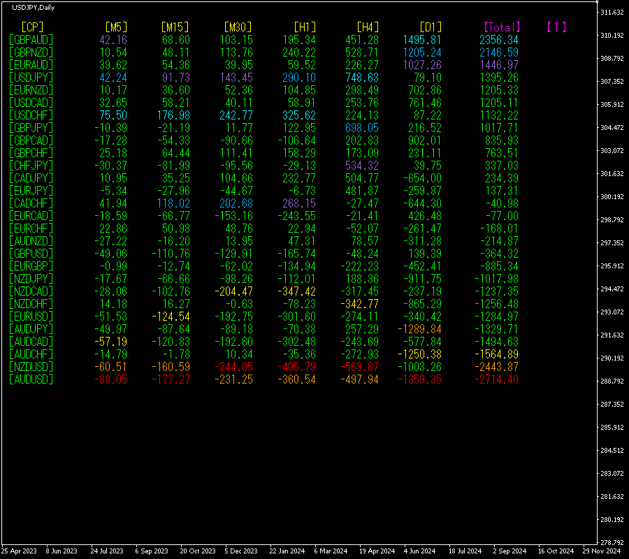This screenshot has width=629, height=559.
Task: Click the 300.192 price scale level
Action: pyautogui.click(x=612, y=197)
